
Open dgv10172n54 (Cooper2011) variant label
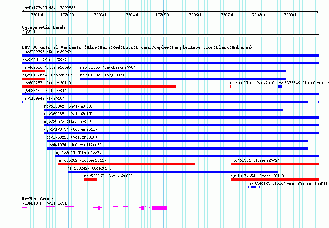pyautogui.click(x=49, y=75)
